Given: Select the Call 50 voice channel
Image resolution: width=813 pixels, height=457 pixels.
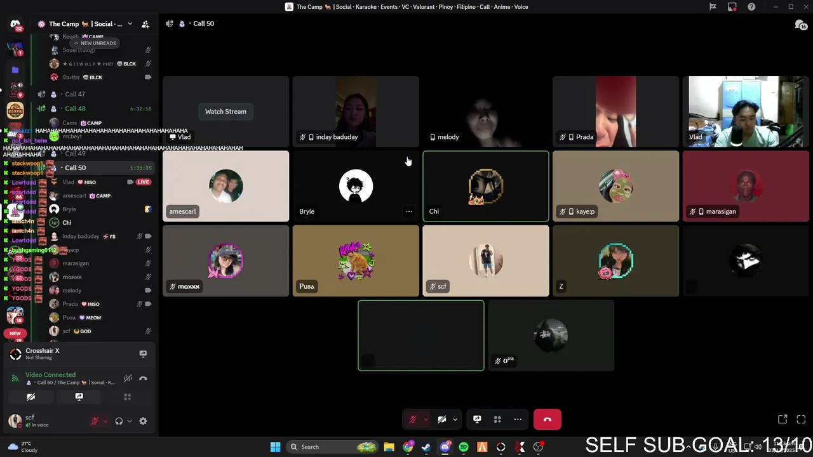Looking at the screenshot, I should tap(75, 168).
